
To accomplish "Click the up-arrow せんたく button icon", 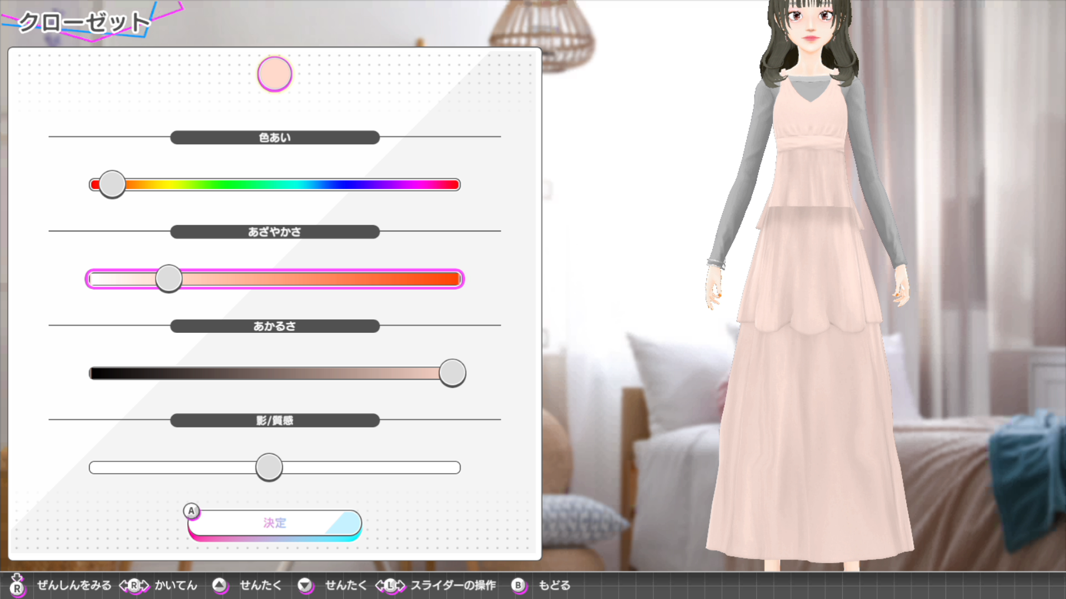I will click(220, 585).
